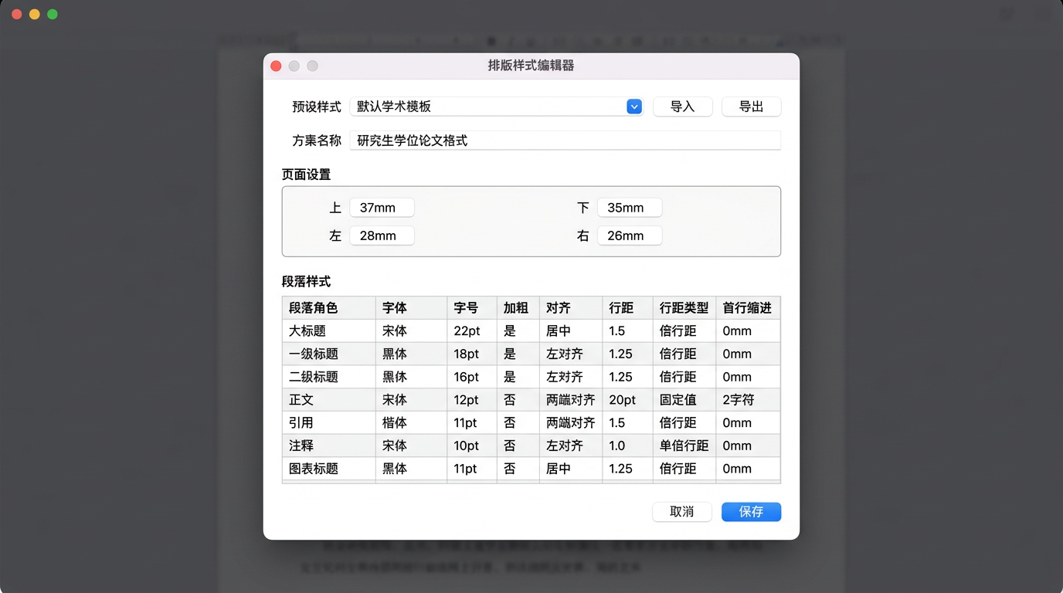Click the 16pt size cell of 二级标题
1063x593 pixels.
[472, 377]
